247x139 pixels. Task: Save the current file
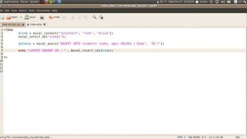(30, 17)
